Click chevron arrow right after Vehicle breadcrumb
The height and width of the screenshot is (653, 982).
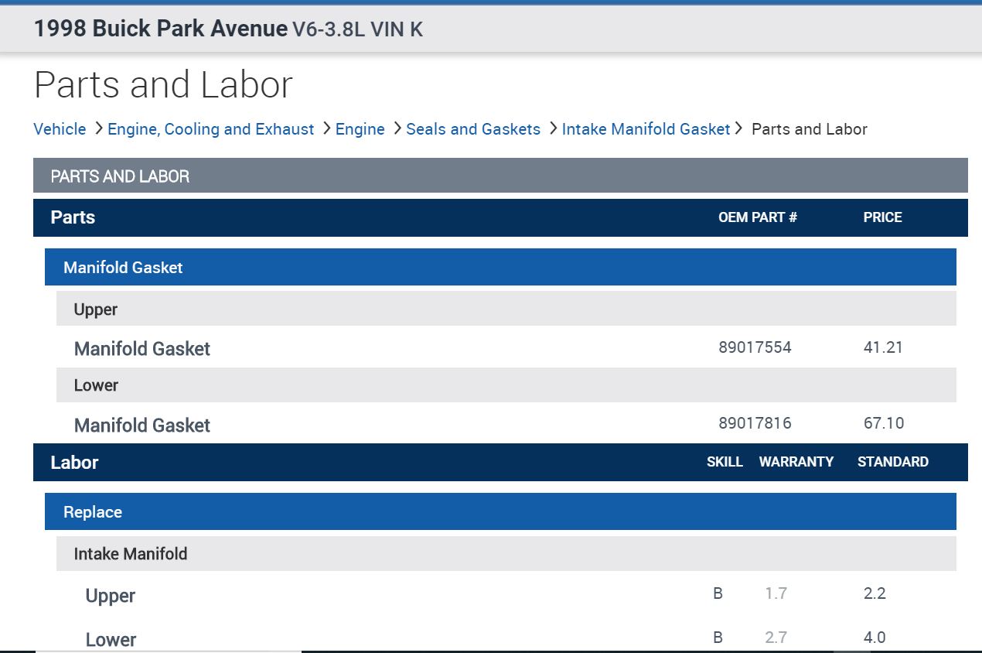click(x=98, y=128)
